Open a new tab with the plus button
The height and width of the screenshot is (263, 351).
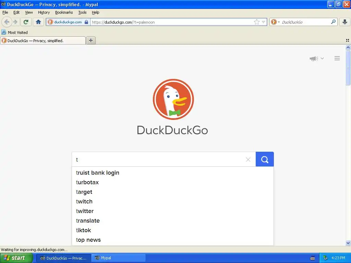tap(90, 40)
